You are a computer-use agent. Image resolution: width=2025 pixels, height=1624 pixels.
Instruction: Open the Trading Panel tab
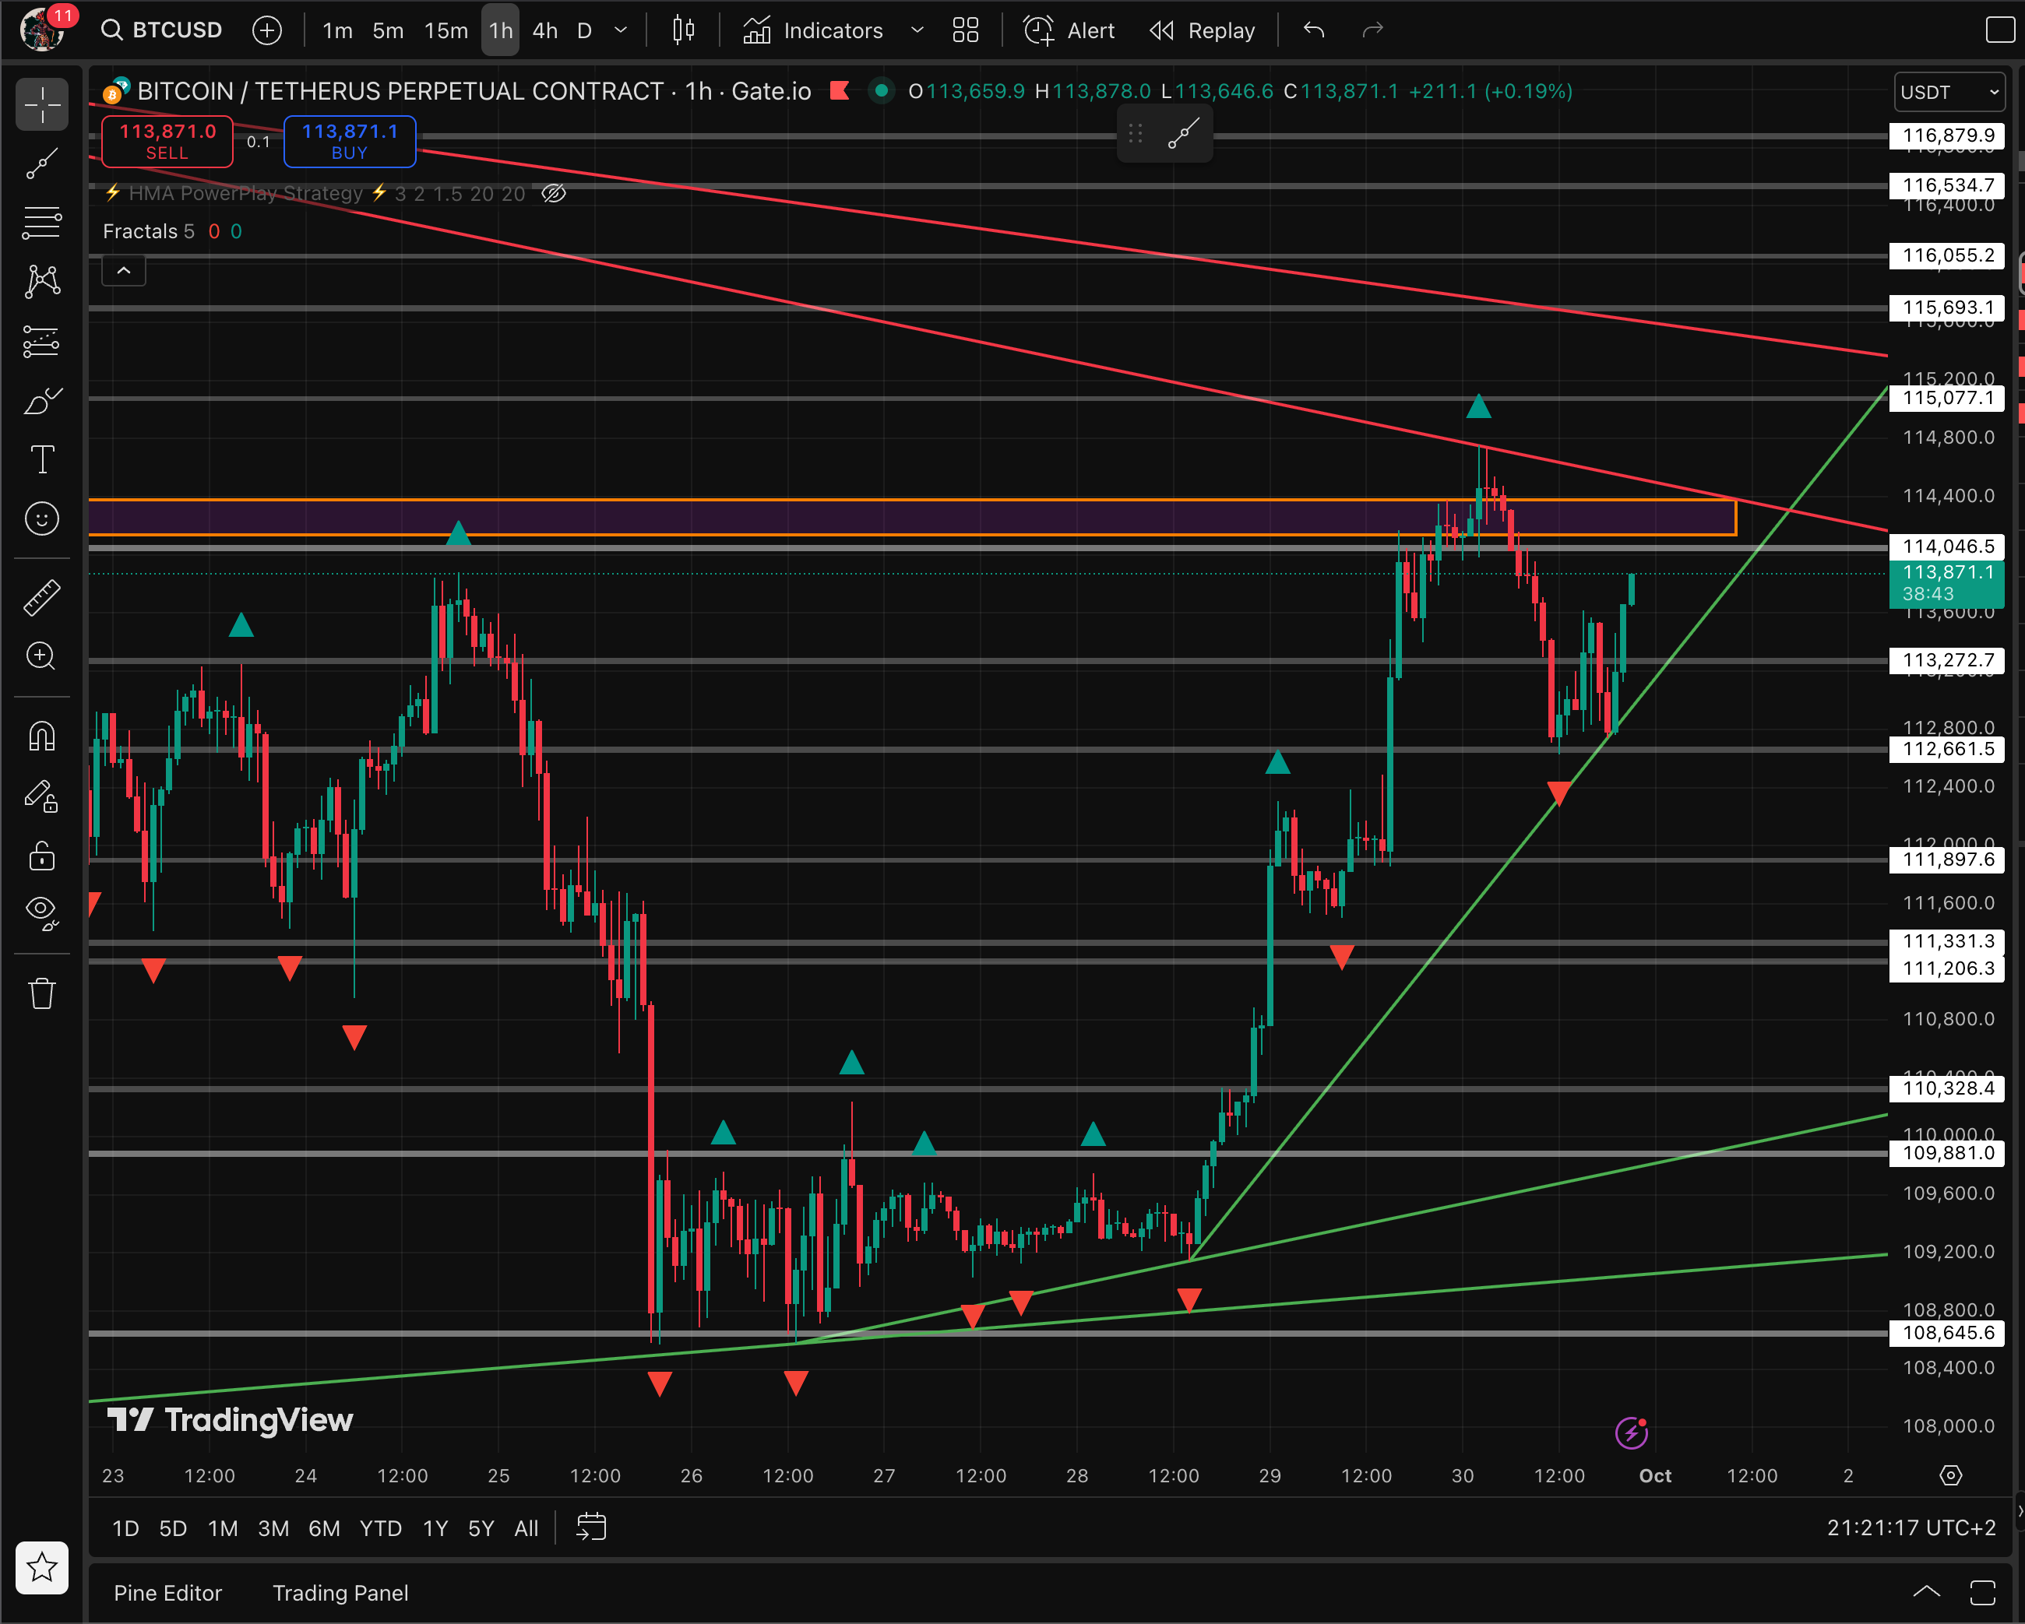click(x=340, y=1593)
